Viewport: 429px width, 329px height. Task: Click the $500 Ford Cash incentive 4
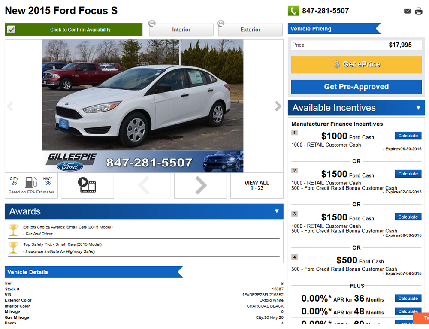360,260
